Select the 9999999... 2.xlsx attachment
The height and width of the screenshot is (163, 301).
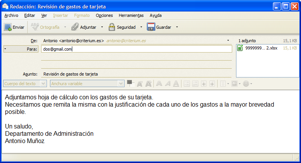point(267,48)
